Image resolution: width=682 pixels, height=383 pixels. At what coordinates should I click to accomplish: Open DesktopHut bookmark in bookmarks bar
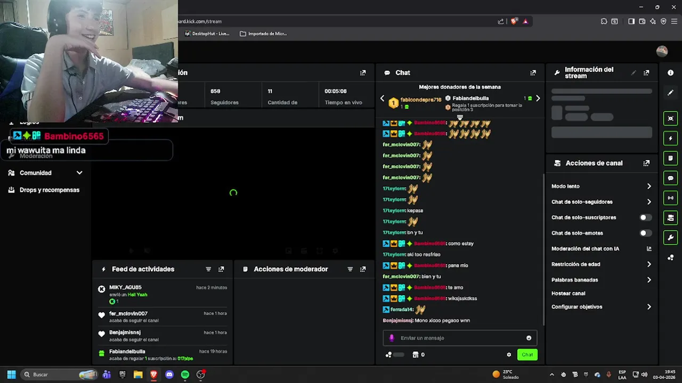[207, 34]
